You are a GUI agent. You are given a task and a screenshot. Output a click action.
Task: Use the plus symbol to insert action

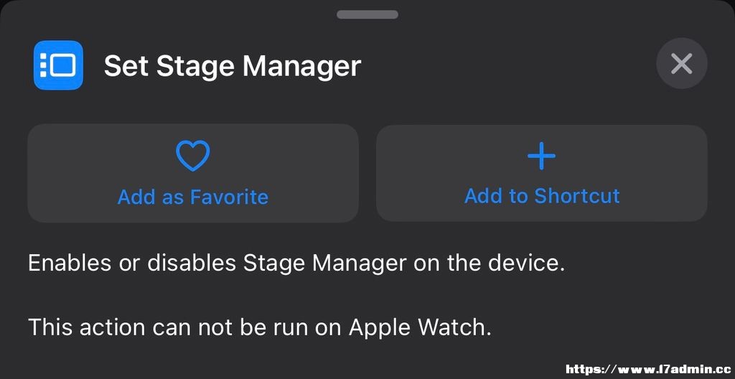[541, 156]
